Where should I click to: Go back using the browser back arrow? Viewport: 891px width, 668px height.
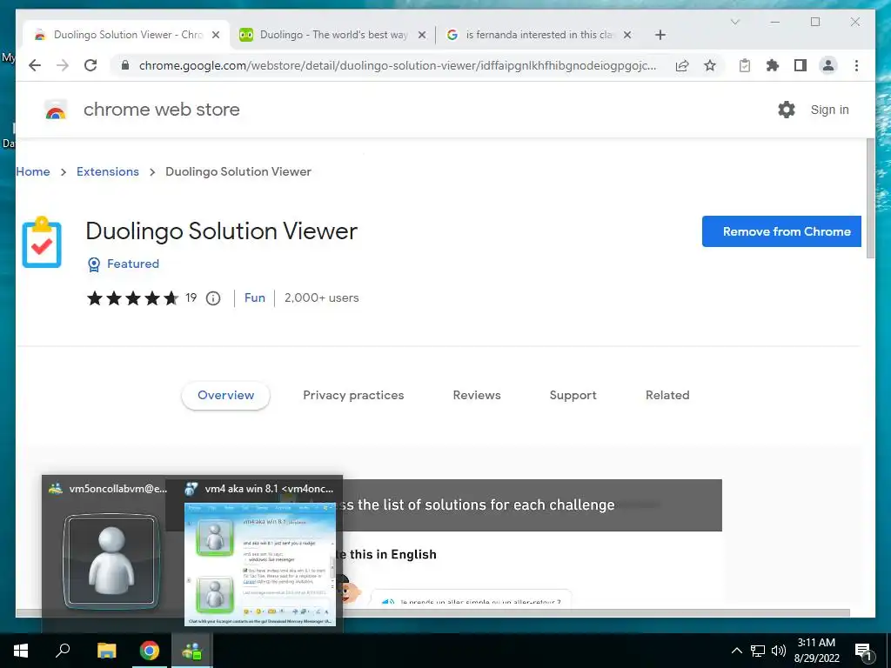[x=35, y=65]
